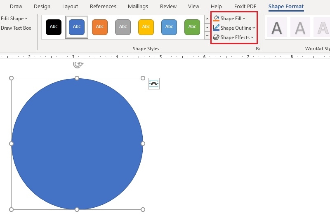Expand the full Shape Styles gallery
330x218 pixels.
(207, 35)
